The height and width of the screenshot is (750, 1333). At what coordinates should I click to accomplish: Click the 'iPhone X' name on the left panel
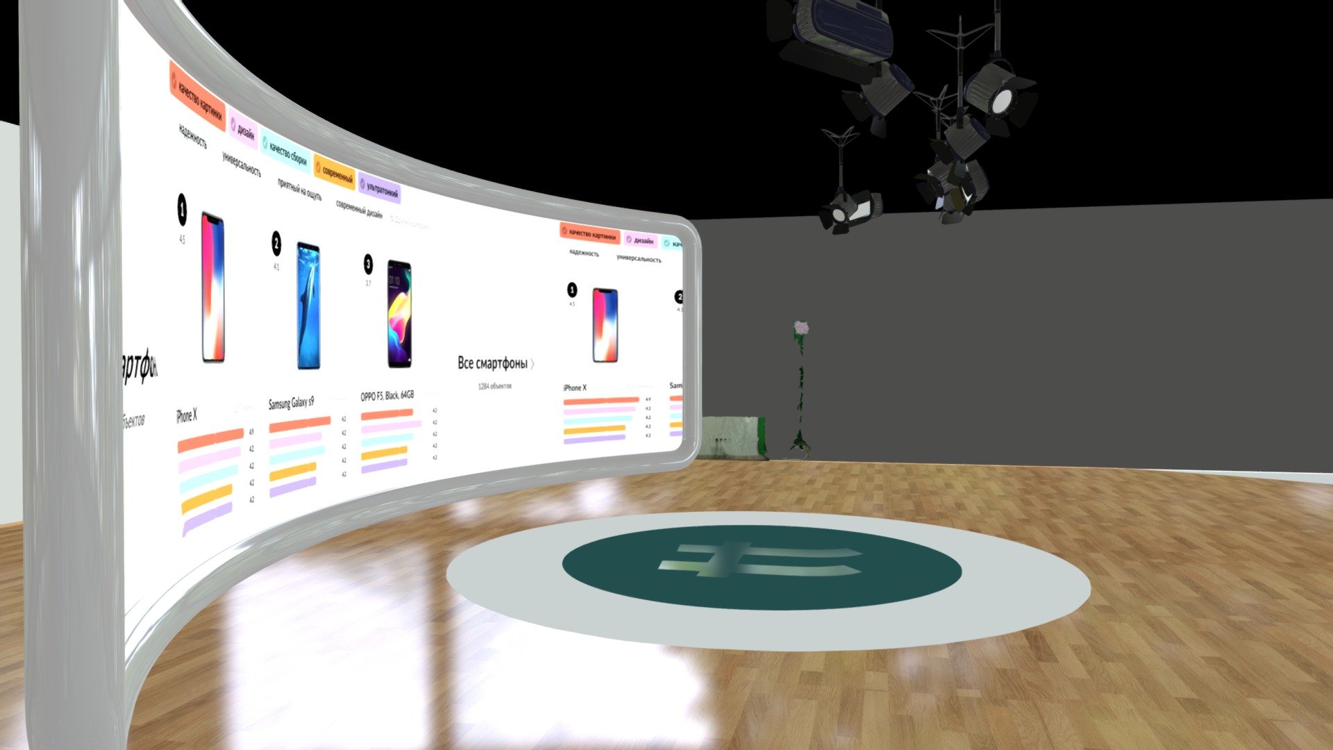coord(186,415)
